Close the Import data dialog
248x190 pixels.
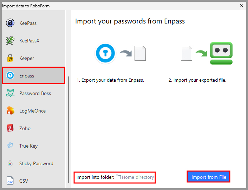coord(241,6)
